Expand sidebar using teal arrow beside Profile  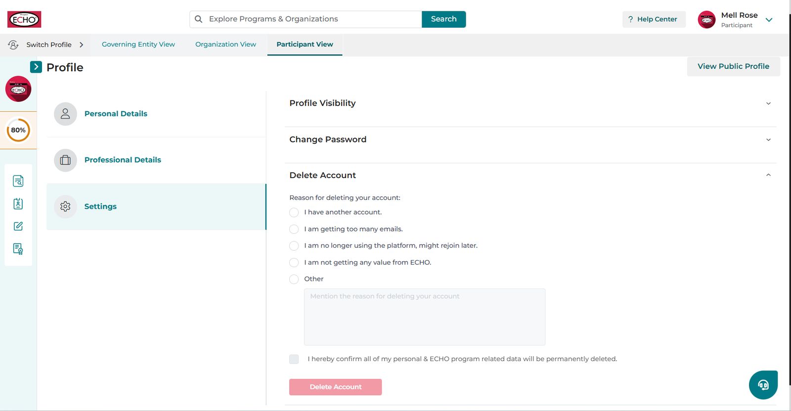point(36,67)
